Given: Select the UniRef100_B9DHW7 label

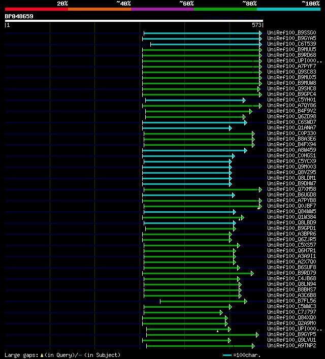Looking at the screenshot, I should click(291, 183).
